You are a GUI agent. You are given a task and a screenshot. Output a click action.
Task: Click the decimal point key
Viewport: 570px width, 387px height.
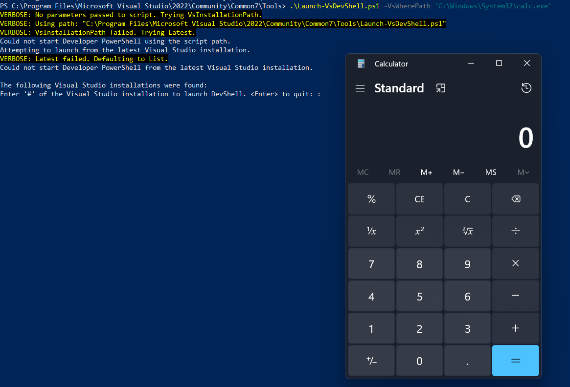click(467, 361)
